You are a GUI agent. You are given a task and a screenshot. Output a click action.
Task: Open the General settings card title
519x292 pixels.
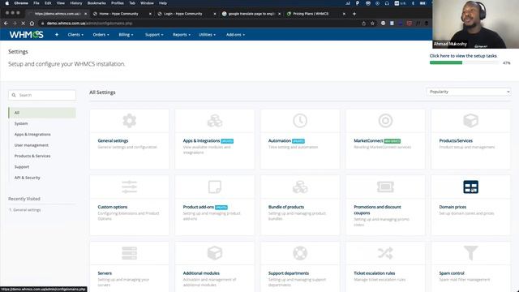click(113, 140)
